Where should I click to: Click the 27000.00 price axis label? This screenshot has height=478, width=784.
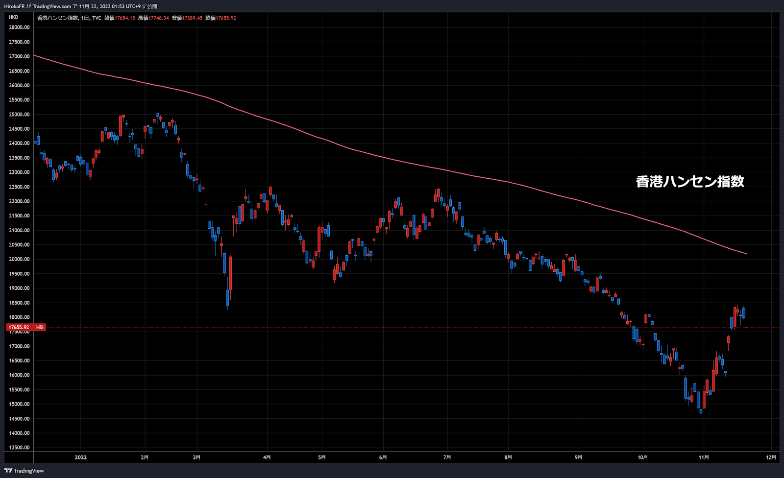pyautogui.click(x=19, y=56)
